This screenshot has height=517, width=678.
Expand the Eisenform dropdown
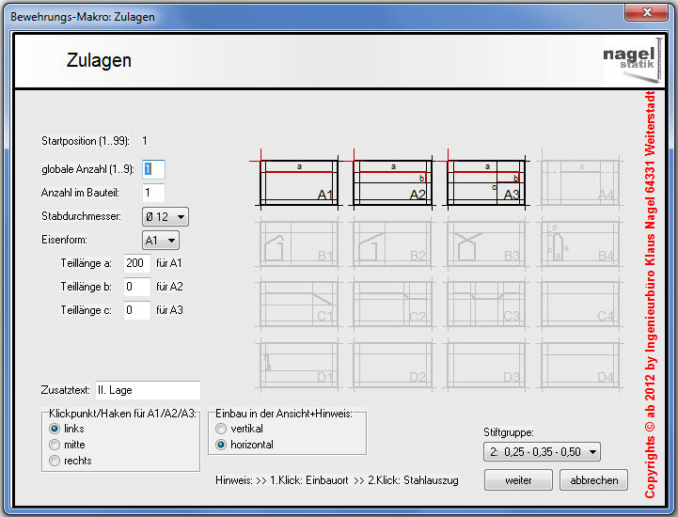point(160,241)
